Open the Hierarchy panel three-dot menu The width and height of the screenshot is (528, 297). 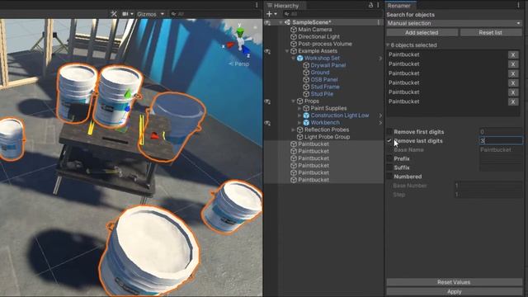[378, 5]
